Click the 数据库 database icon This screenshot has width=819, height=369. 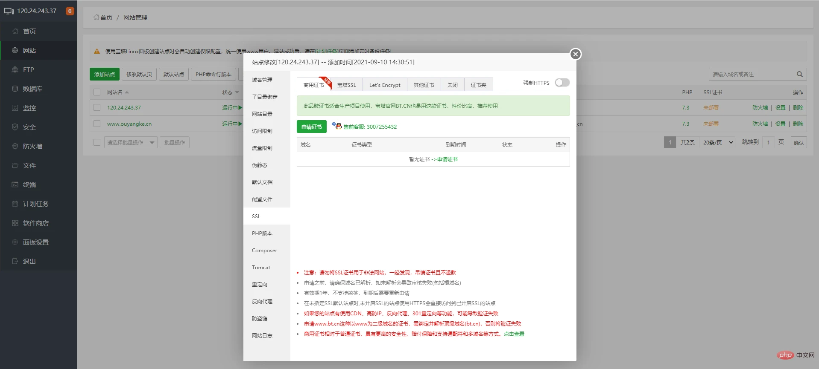(15, 89)
